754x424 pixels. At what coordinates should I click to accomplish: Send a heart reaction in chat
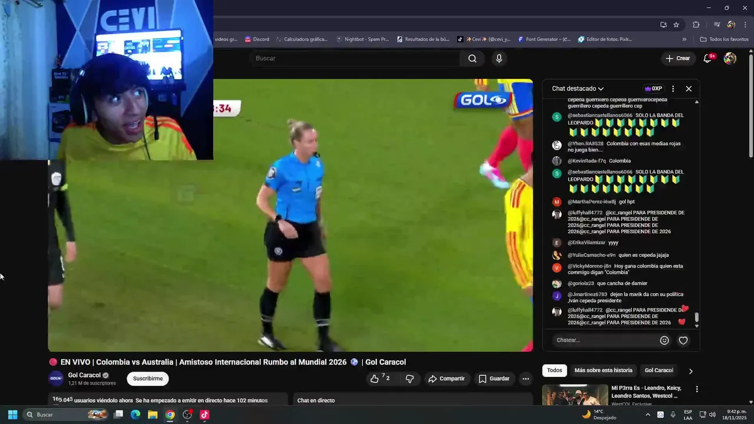click(683, 340)
